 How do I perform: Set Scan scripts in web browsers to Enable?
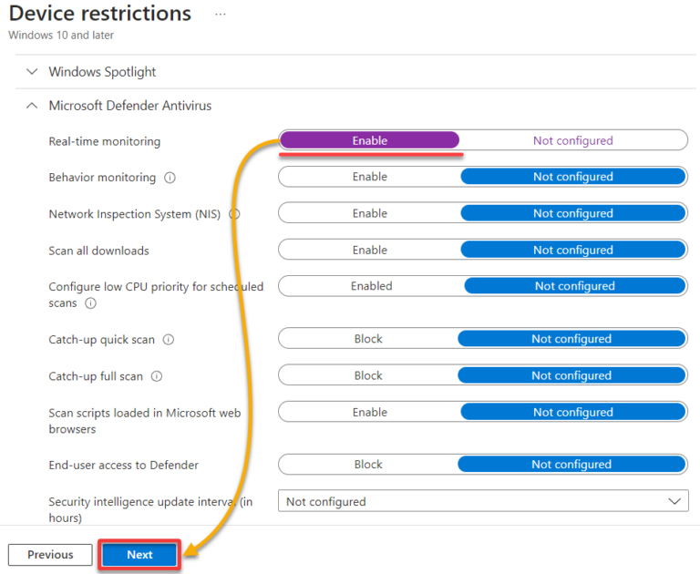(x=370, y=412)
